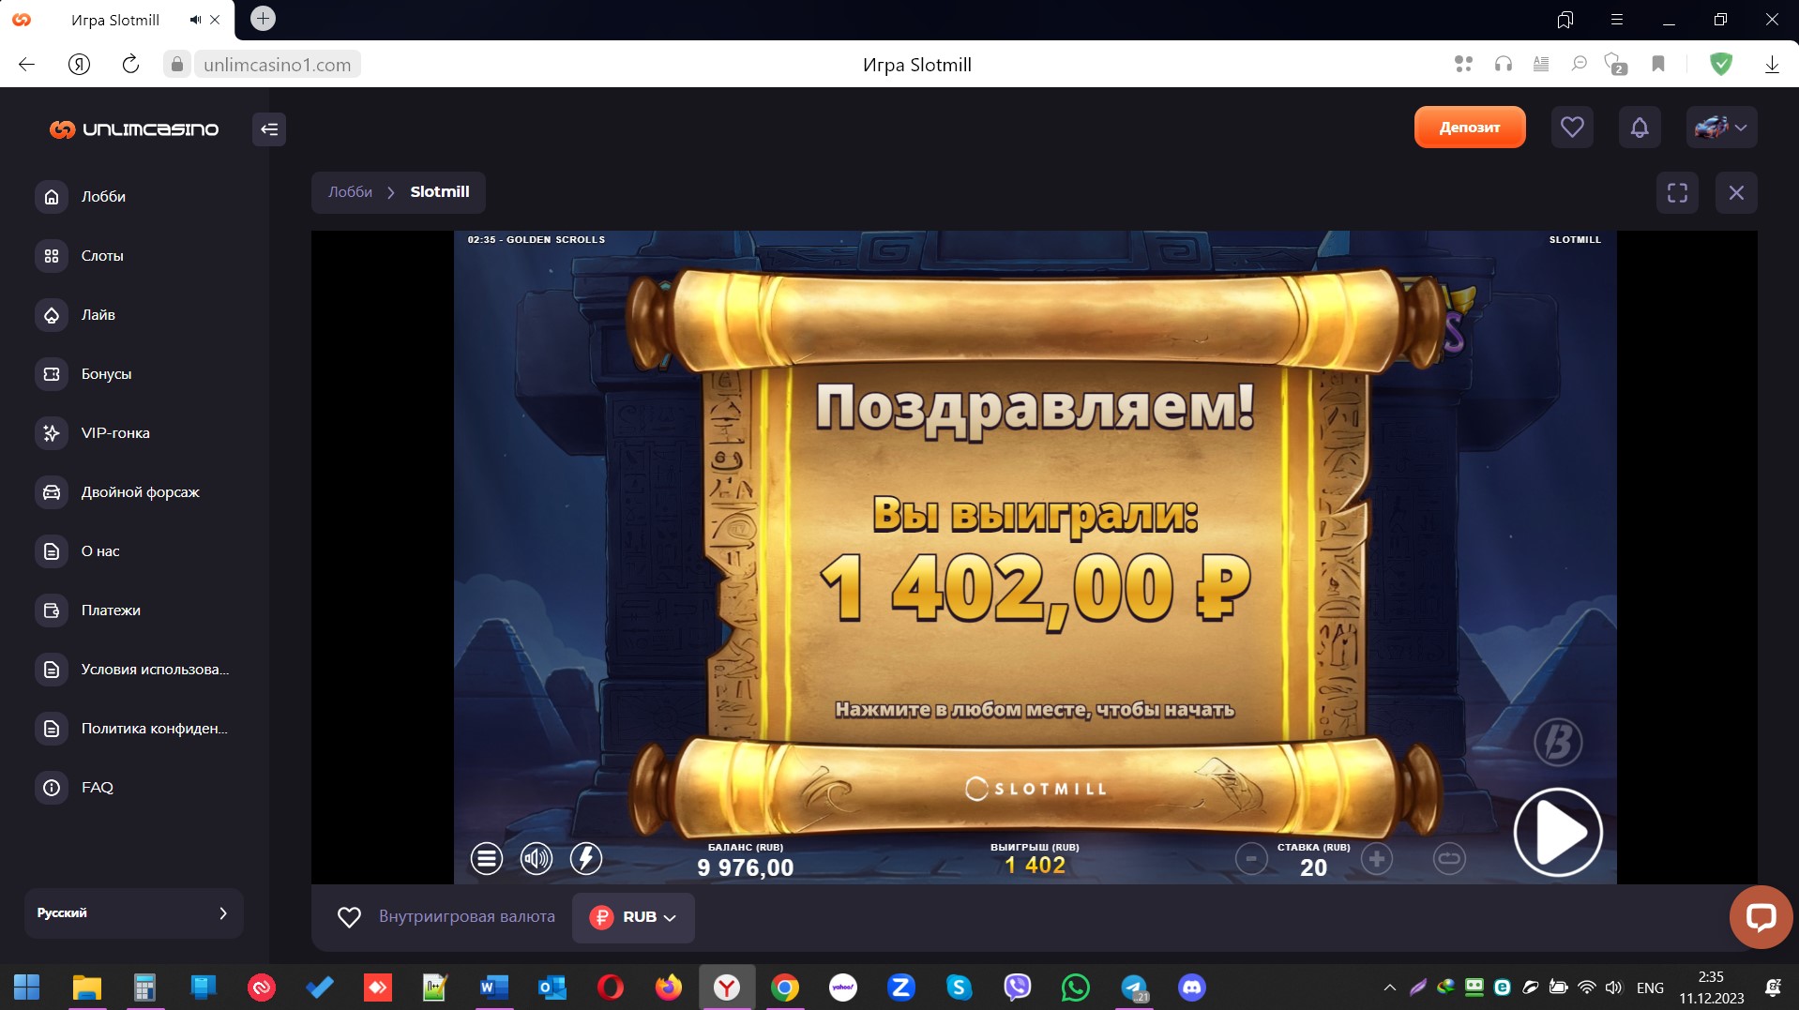The height and width of the screenshot is (1010, 1799).
Task: Click the Депозит button
Action: [1470, 128]
